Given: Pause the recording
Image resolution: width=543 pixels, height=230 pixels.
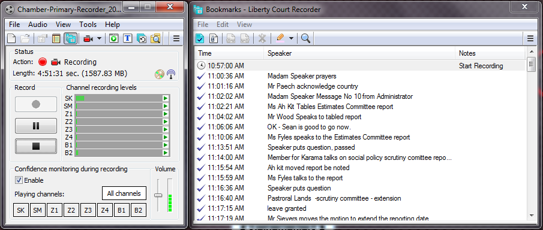Looking at the screenshot, I should [x=36, y=126].
